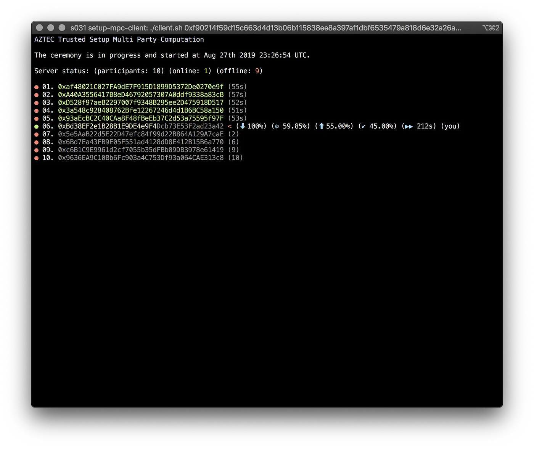Click the red '<' marker on row 06
The height and width of the screenshot is (449, 534).
tap(230, 126)
